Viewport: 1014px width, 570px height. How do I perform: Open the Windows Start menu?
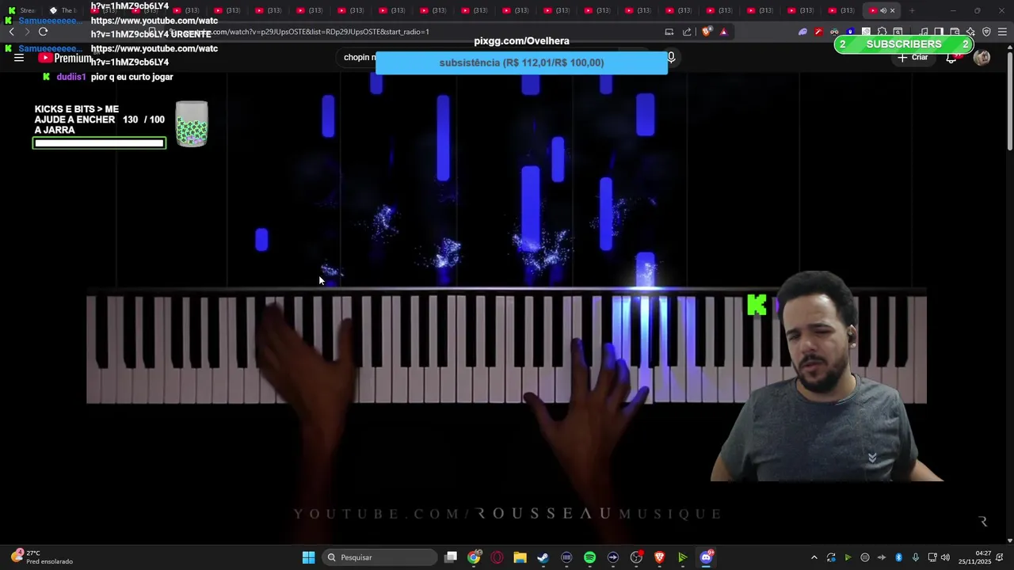click(x=308, y=557)
